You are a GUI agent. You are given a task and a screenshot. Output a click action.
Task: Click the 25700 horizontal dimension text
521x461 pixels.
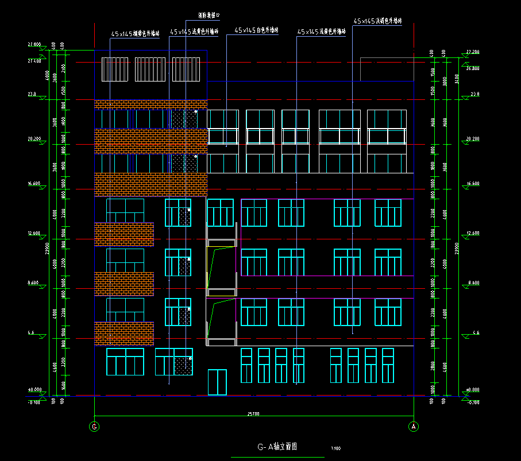(253, 413)
